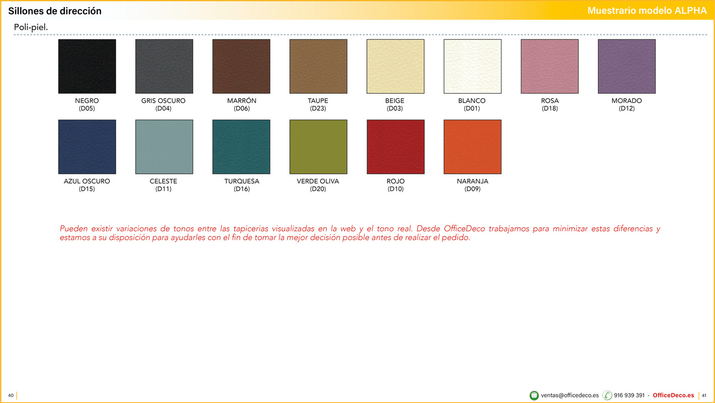Click the '(D04)' code text

coord(163,108)
